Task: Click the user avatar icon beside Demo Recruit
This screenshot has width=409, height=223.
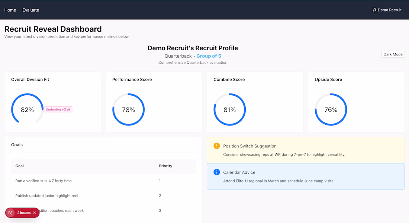Action: pyautogui.click(x=374, y=10)
